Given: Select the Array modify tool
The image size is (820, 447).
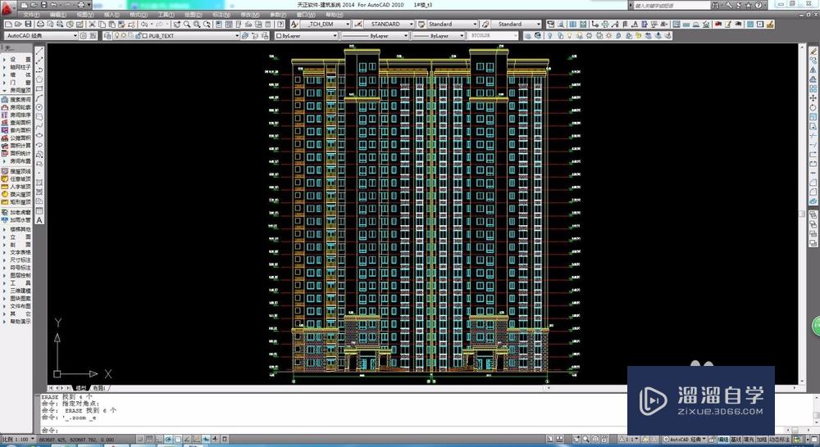Looking at the screenshot, I should pyautogui.click(x=813, y=88).
